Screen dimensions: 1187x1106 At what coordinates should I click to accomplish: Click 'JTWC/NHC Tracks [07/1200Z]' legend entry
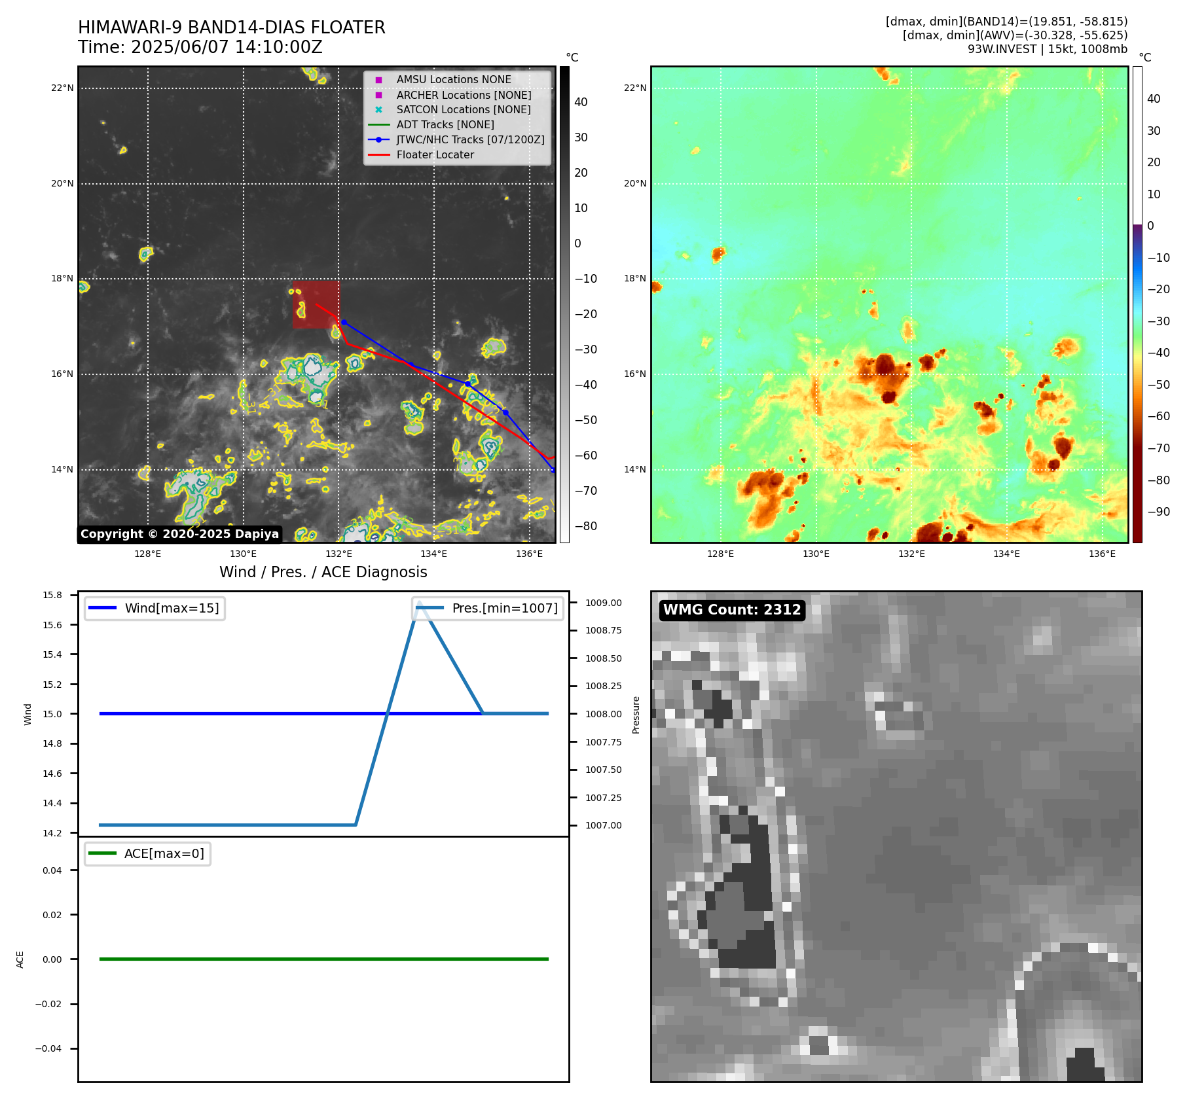470,140
